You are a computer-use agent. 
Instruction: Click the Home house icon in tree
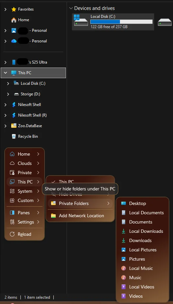point(14,20)
